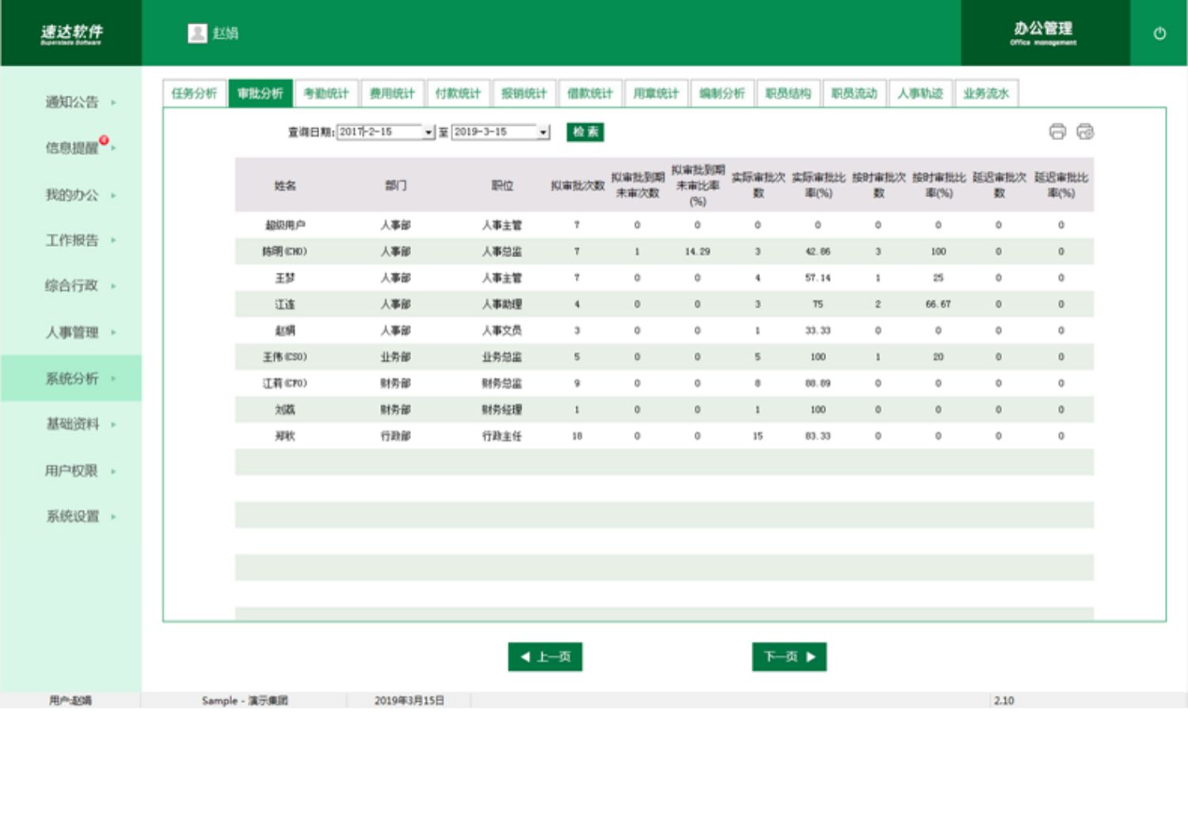Click the power/logout icon in the header
The height and width of the screenshot is (834, 1188).
[x=1159, y=33]
